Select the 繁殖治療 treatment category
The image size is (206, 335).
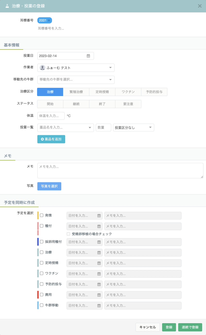point(76,92)
